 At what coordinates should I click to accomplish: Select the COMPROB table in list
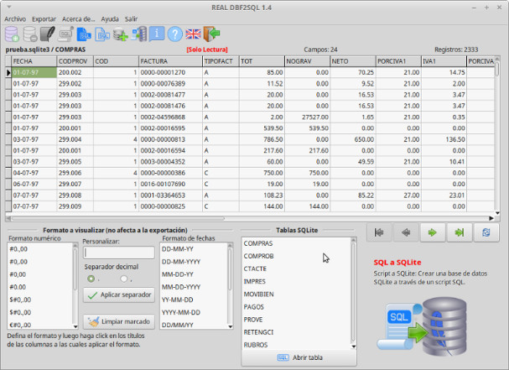point(259,256)
